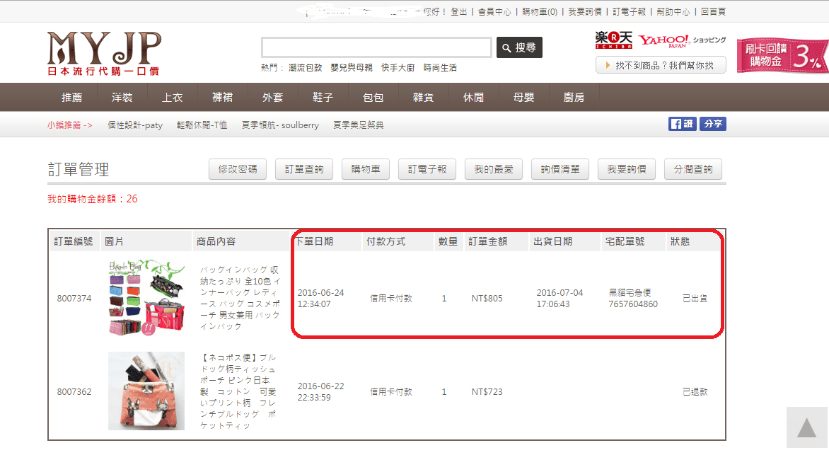The image size is (829, 472).
Task: Click the 3% cashback banner
Action: (x=782, y=56)
